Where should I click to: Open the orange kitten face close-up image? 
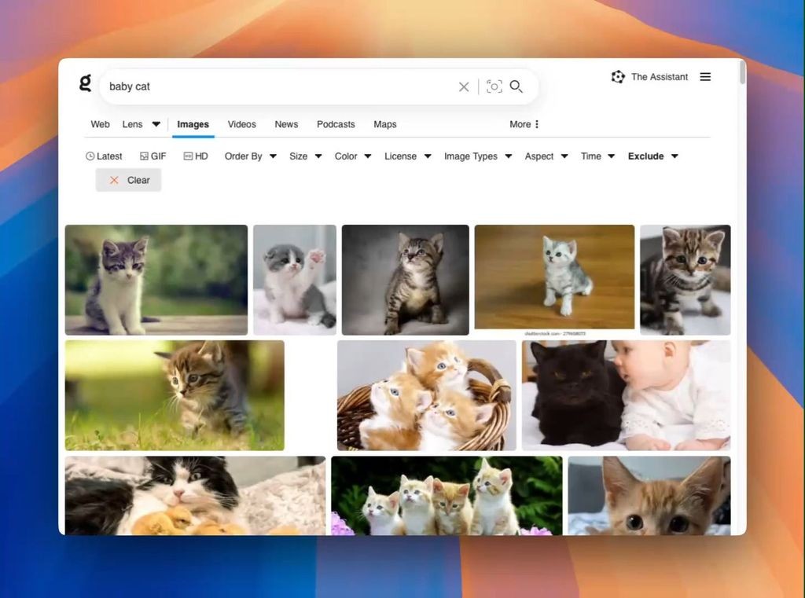pyautogui.click(x=649, y=496)
